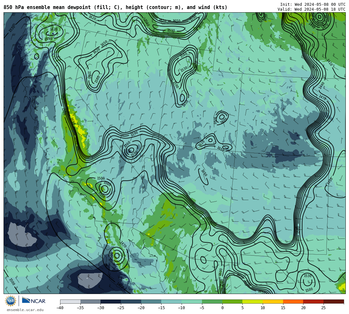This screenshot has height=314, width=349.
Task: Click the -35 colorbar tick label
Action: pos(80,308)
